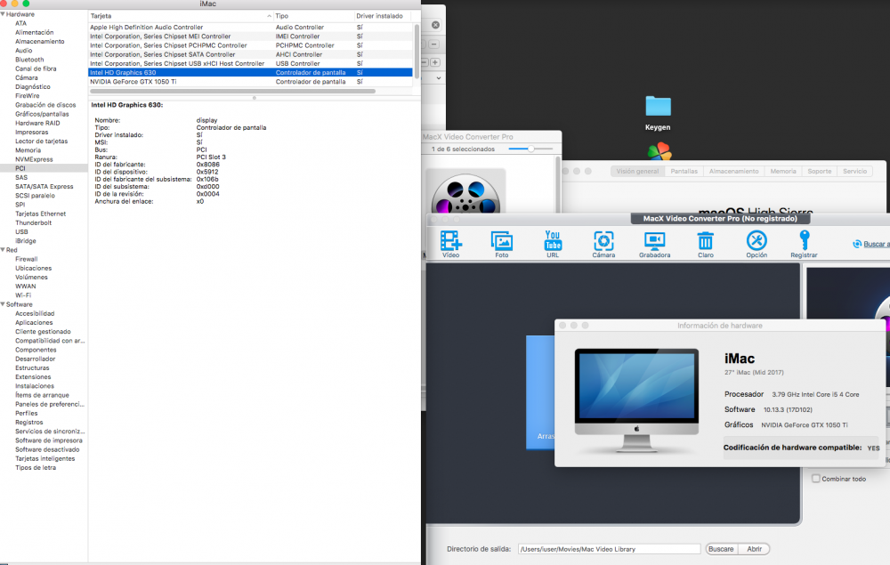
Task: Click the Abrir button
Action: [x=755, y=549]
